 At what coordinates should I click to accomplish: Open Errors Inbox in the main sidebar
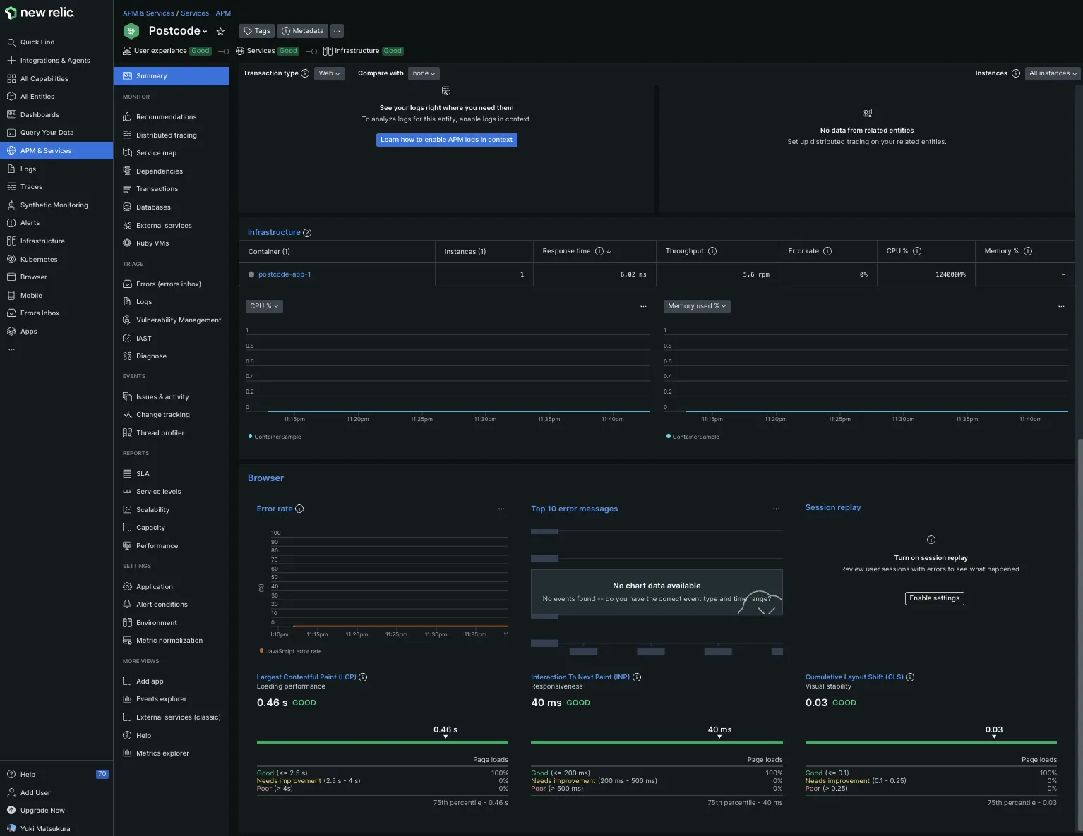tap(40, 313)
